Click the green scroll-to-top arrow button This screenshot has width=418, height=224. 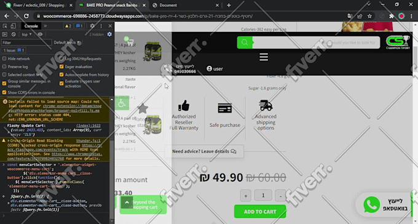point(127,202)
